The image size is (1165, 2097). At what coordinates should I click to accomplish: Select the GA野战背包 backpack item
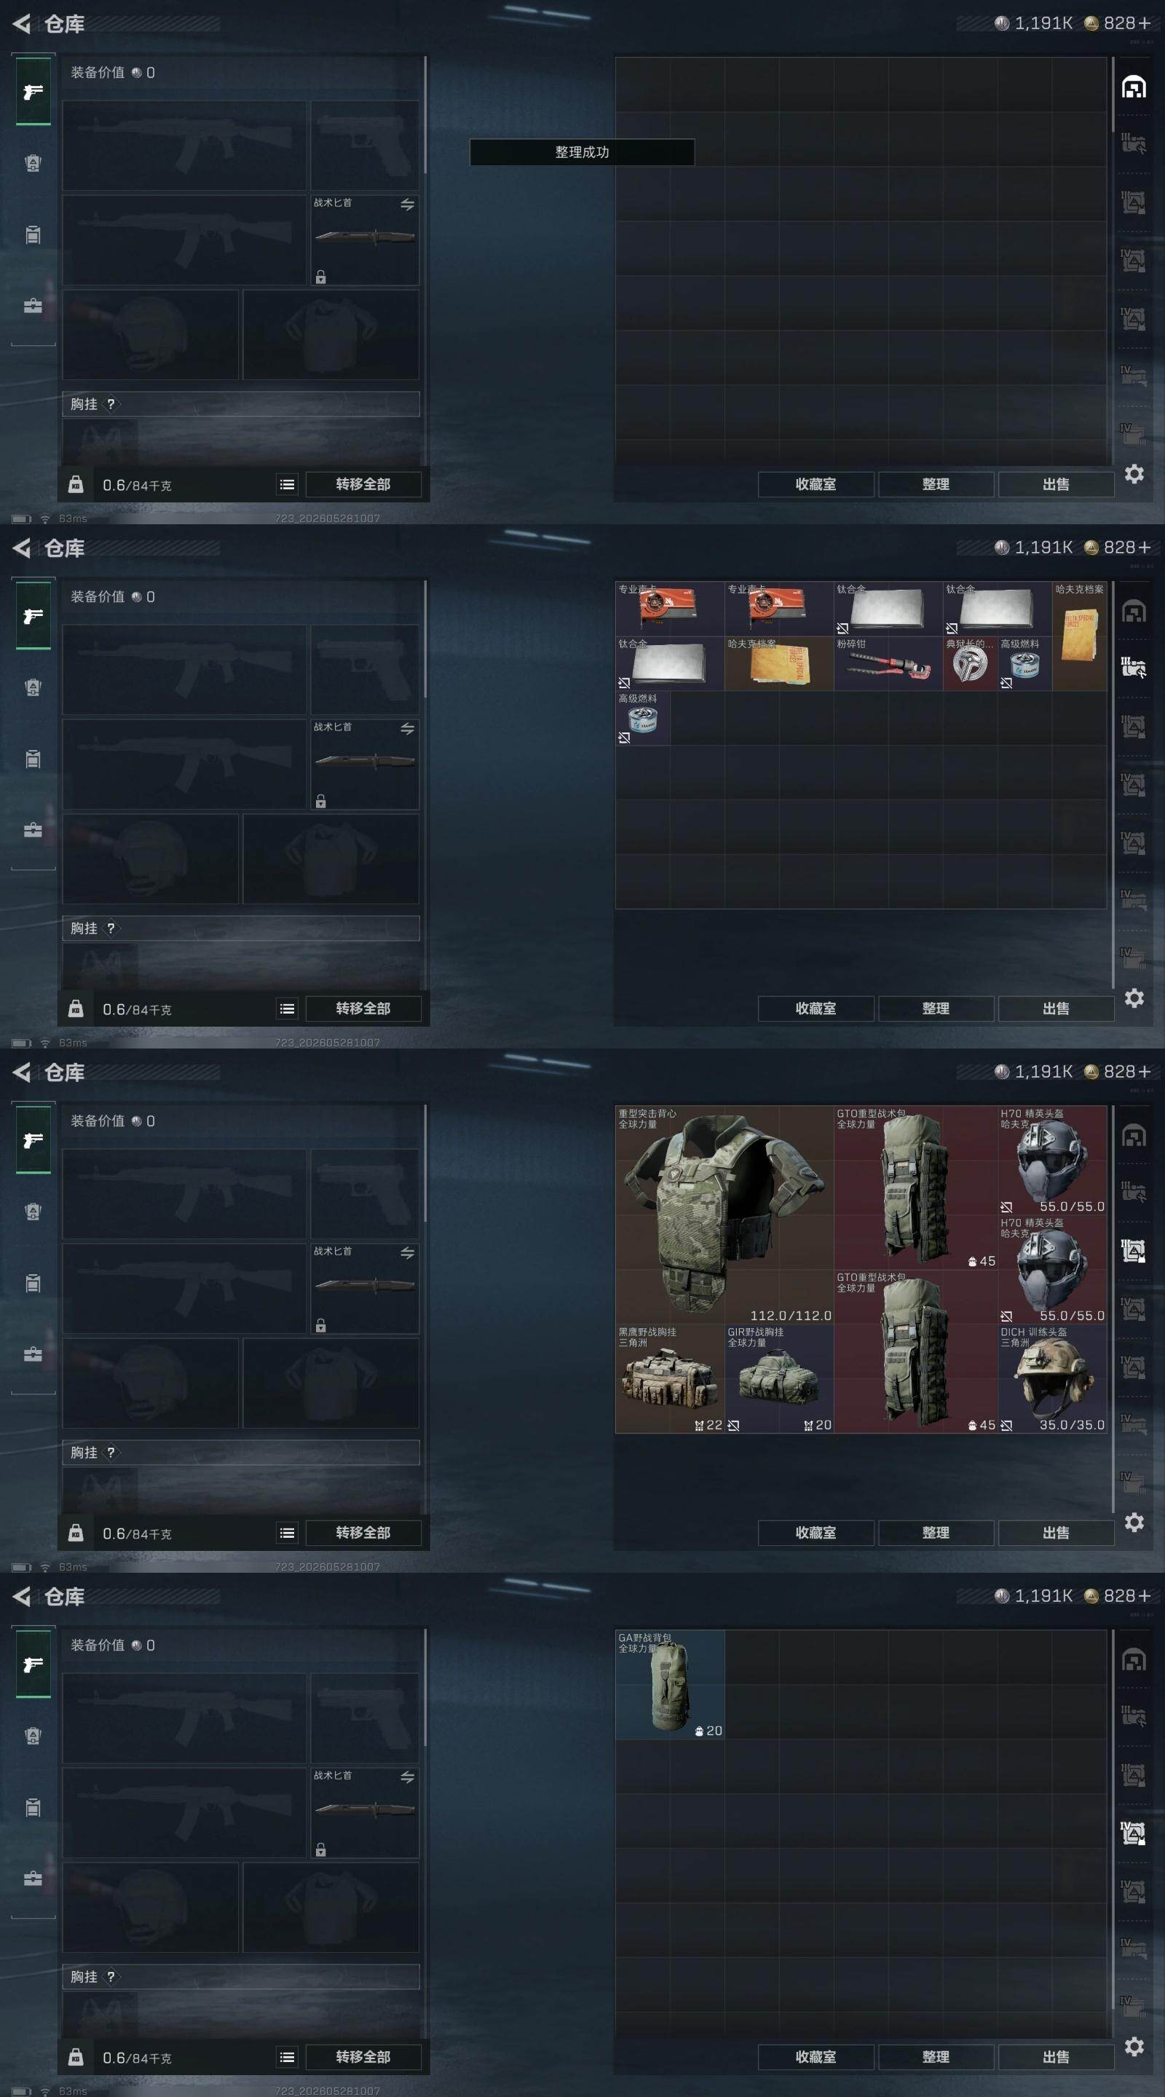tap(670, 1685)
